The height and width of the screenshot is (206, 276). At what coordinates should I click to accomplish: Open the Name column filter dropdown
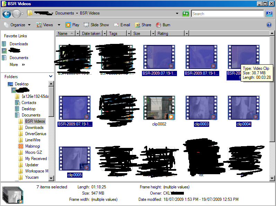pos(78,34)
